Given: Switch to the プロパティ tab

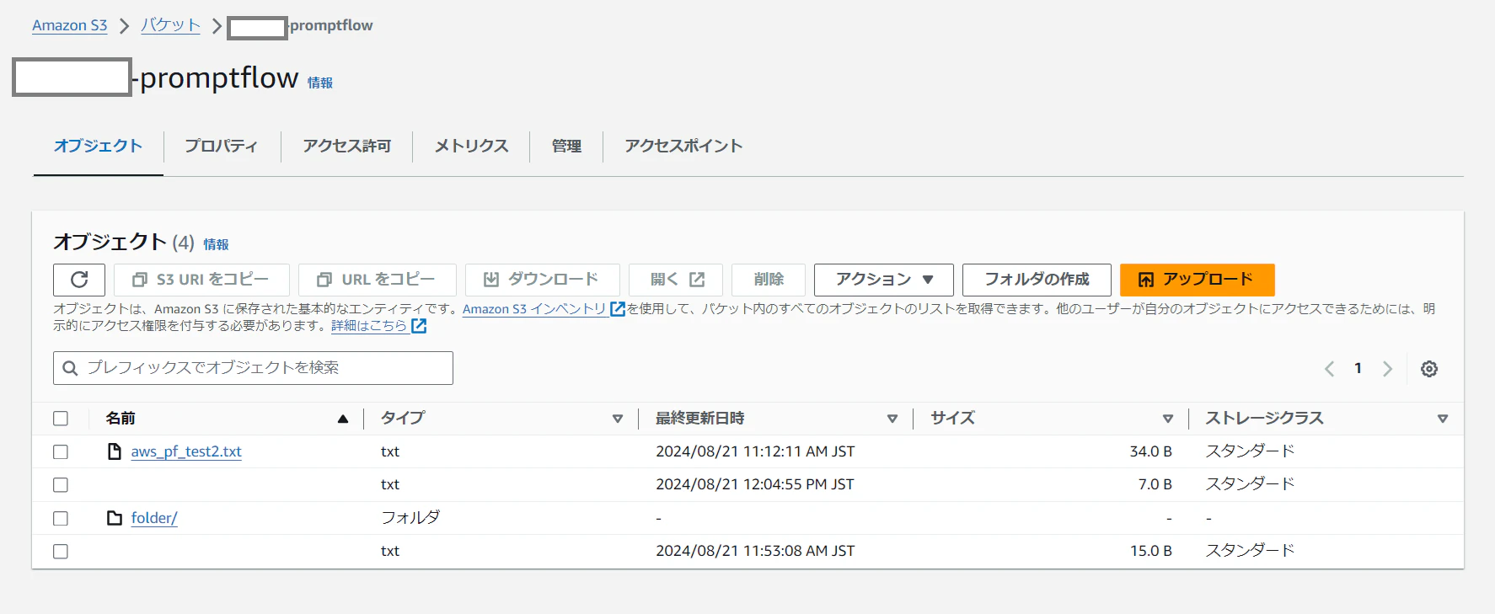Looking at the screenshot, I should coord(222,146).
